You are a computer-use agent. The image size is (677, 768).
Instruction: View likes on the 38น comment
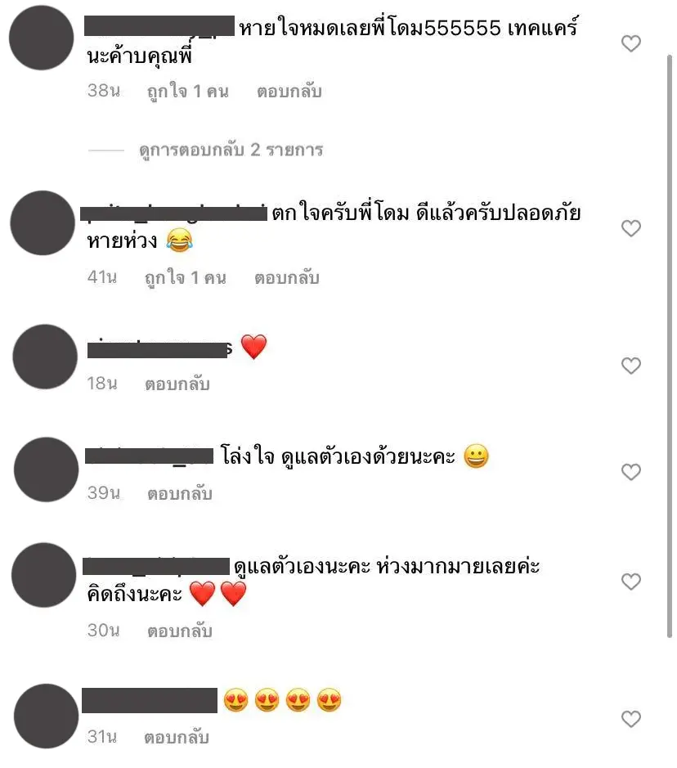click(188, 92)
